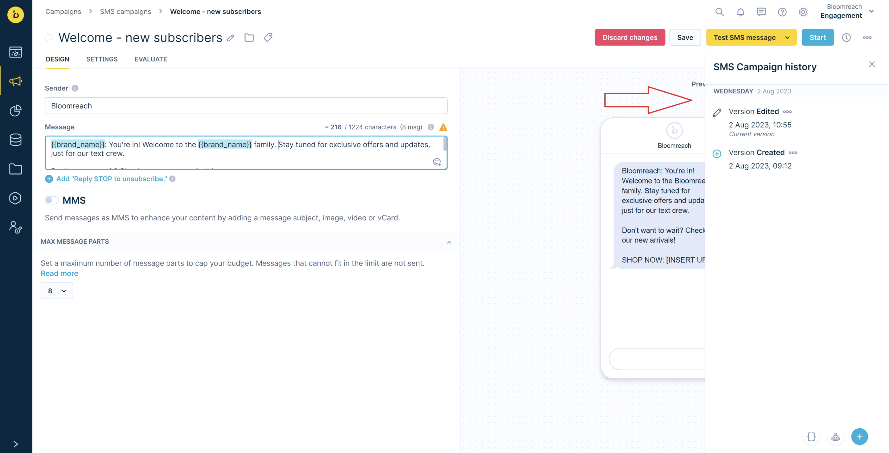This screenshot has width=889, height=453.
Task: Open the Data & Assets database sidebar icon
Action: (x=15, y=140)
